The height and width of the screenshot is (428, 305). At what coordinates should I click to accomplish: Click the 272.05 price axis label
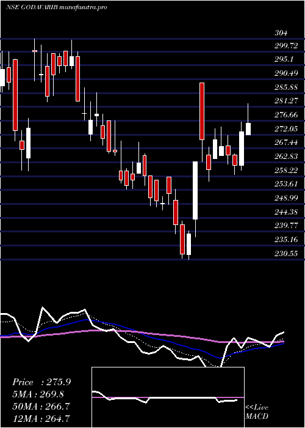(286, 129)
